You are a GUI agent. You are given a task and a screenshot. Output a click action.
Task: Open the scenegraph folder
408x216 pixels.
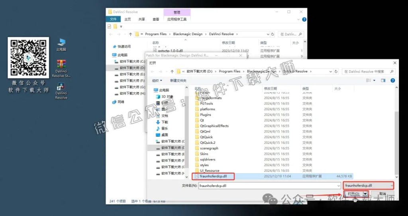[209, 148]
